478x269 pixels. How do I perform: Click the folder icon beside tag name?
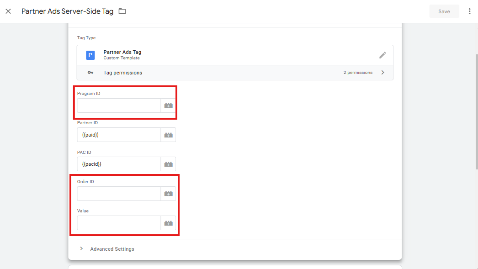(122, 11)
